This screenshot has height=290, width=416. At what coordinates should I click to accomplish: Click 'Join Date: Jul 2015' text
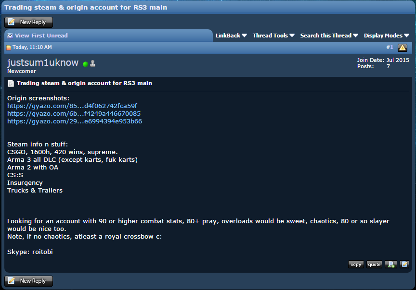coord(383,60)
